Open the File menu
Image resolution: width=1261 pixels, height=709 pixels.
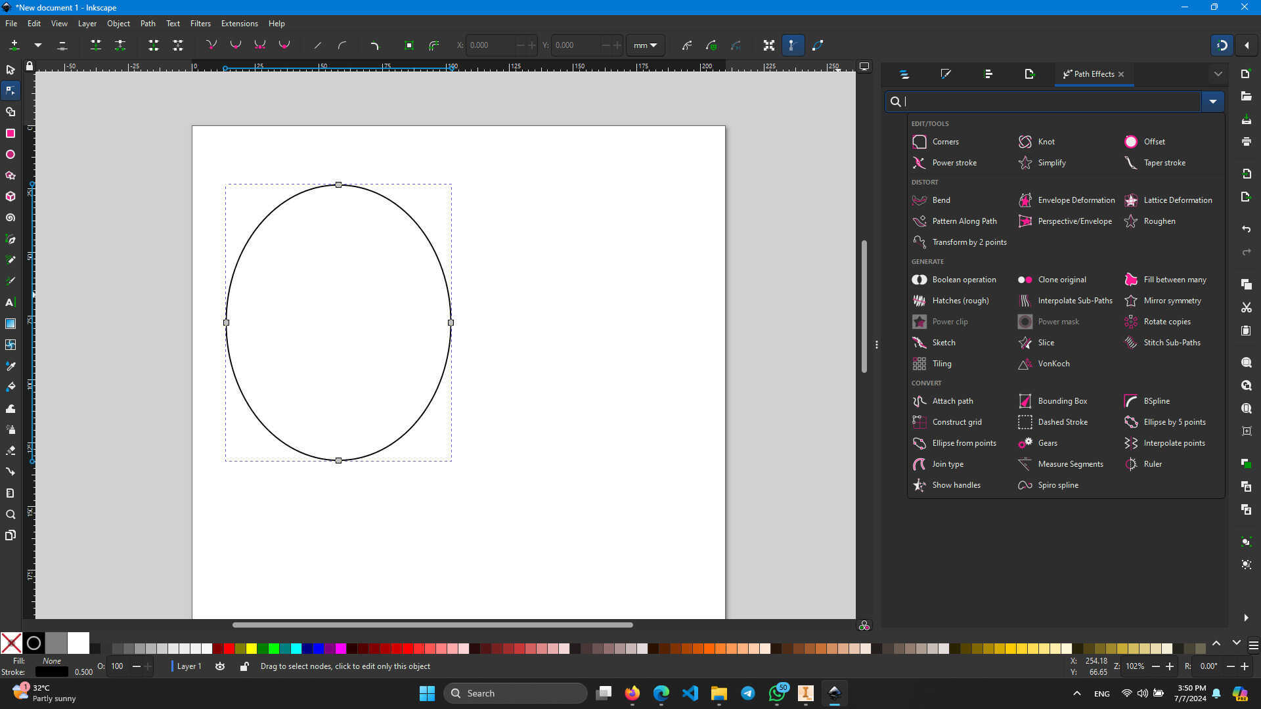pos(11,24)
